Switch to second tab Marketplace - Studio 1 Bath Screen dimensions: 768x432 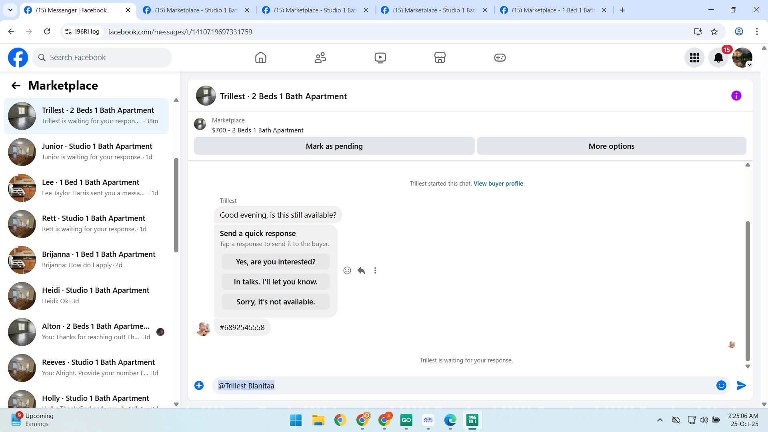(x=196, y=10)
